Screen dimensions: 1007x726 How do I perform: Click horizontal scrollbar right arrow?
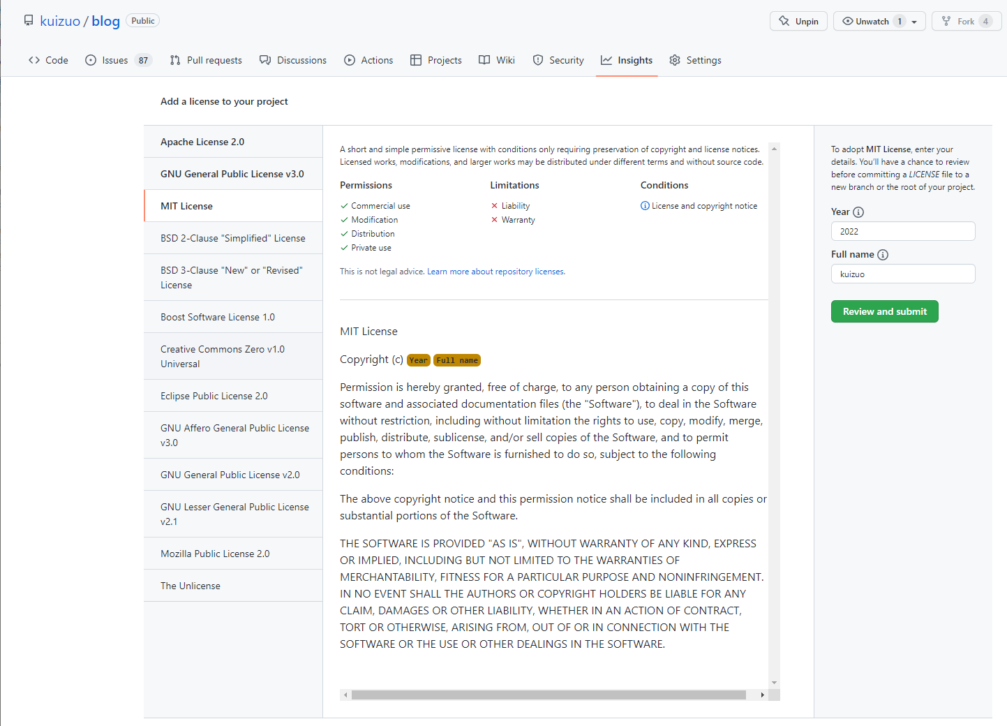click(x=762, y=695)
